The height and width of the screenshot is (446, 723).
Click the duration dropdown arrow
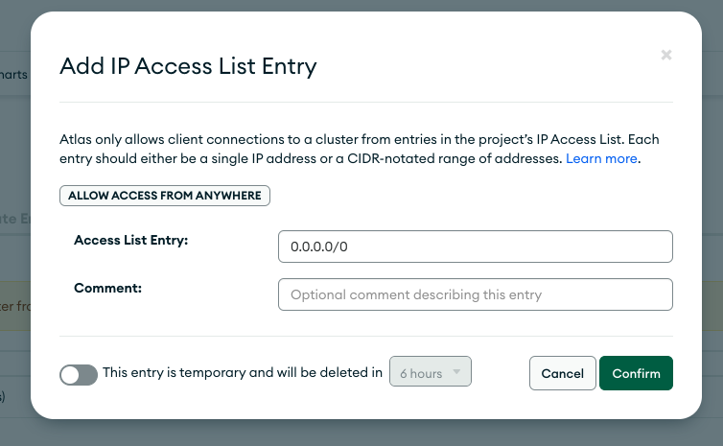click(x=456, y=372)
